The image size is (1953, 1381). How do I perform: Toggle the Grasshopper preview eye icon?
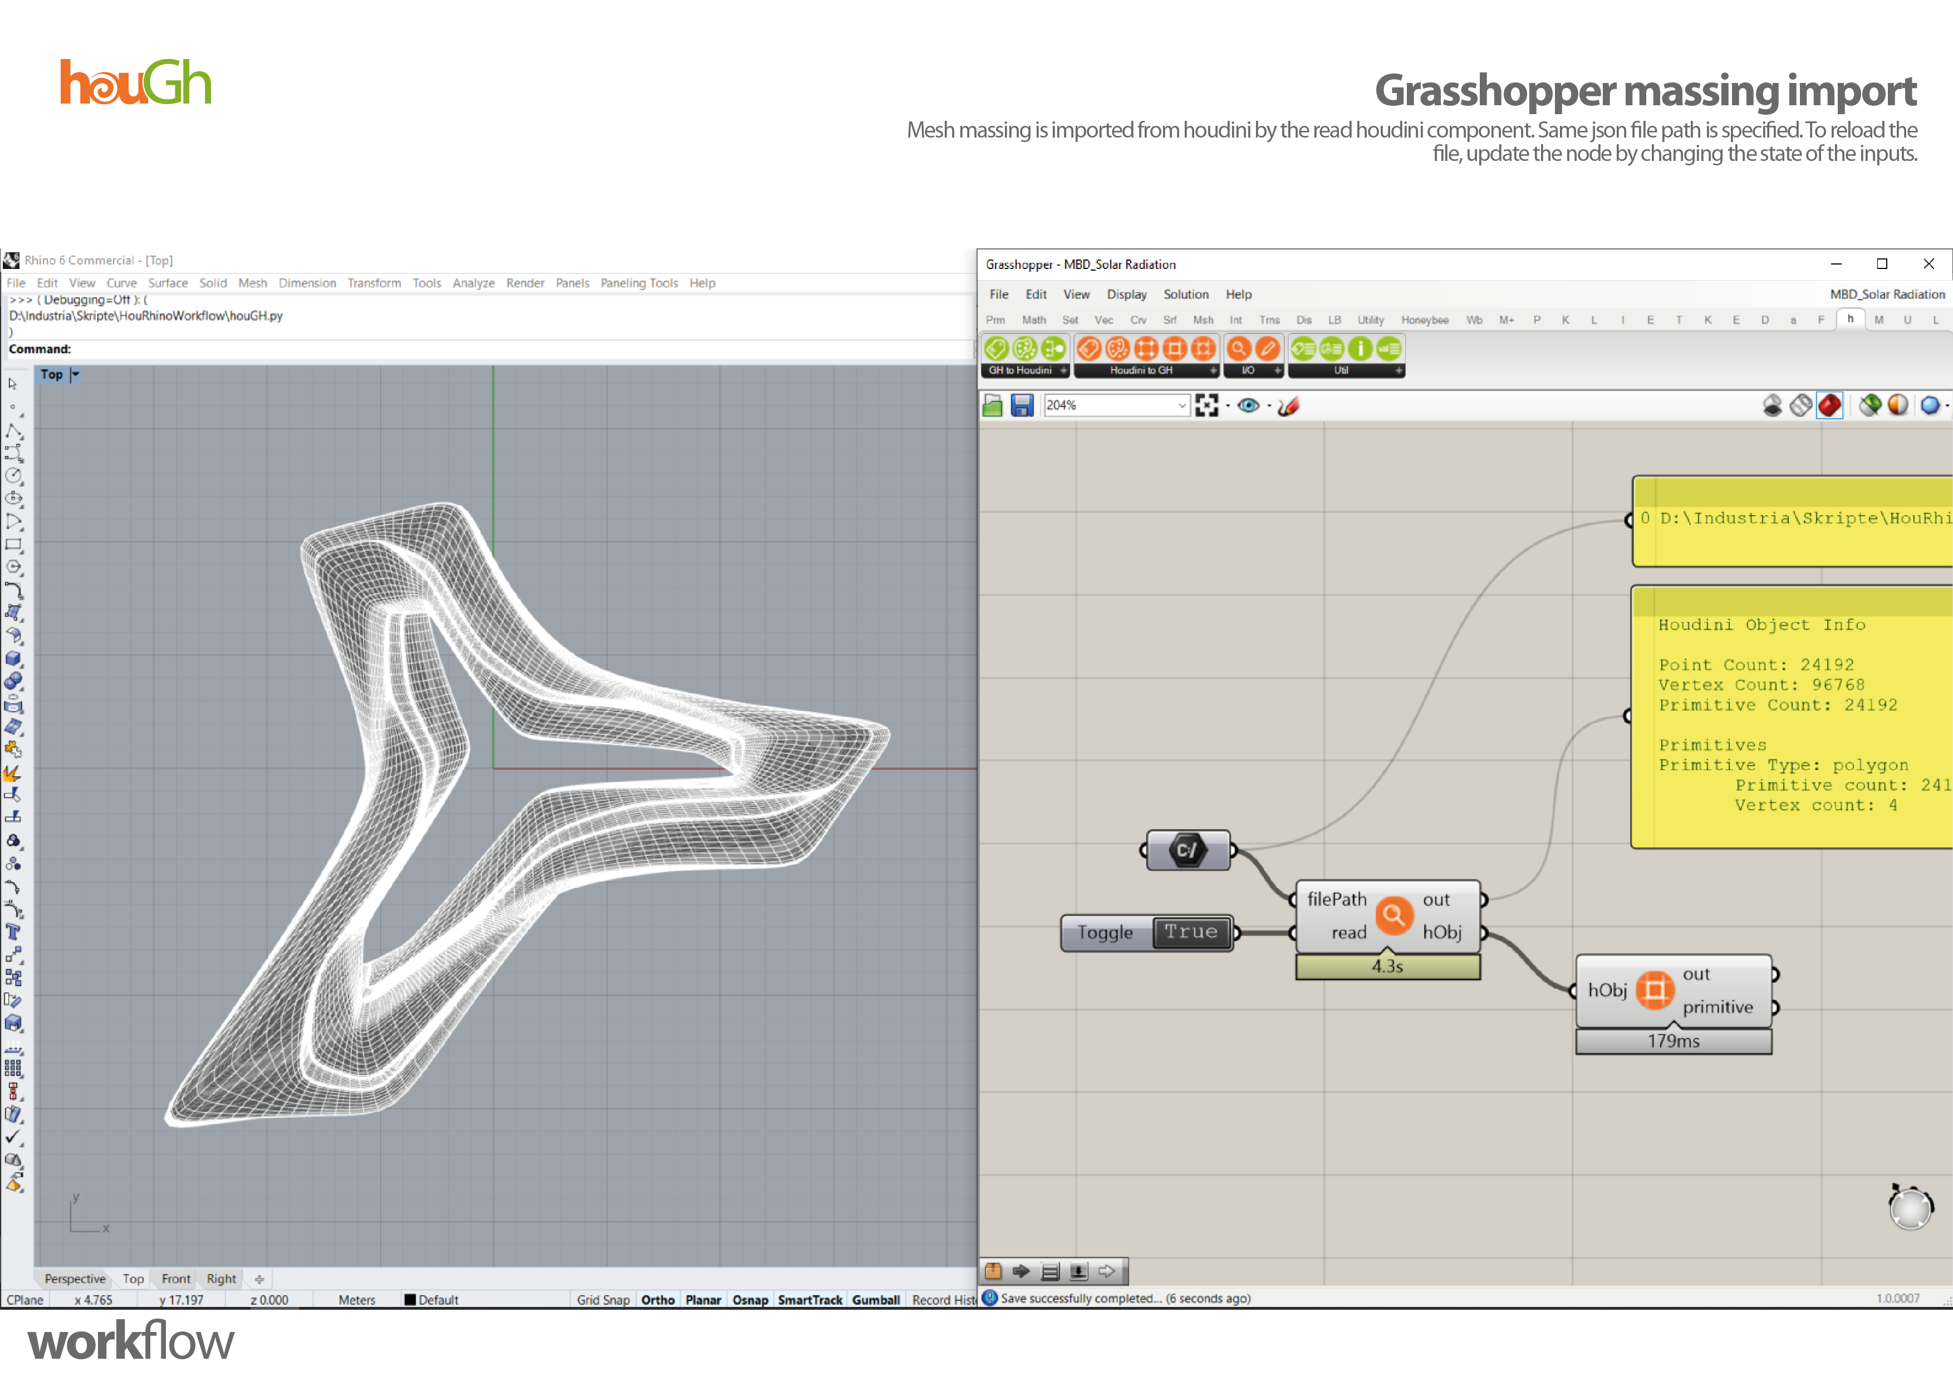(x=1248, y=405)
